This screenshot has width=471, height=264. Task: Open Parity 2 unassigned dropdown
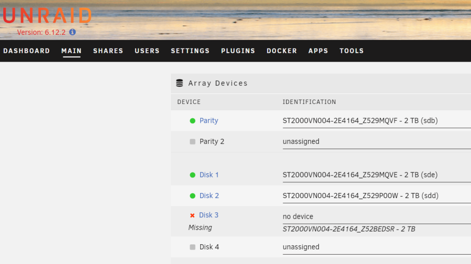click(377, 142)
